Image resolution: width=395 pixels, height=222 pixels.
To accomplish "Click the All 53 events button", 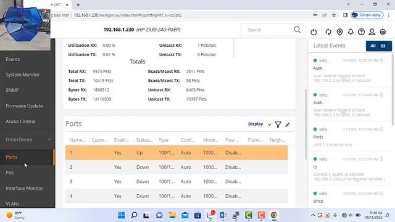I will coord(378,46).
